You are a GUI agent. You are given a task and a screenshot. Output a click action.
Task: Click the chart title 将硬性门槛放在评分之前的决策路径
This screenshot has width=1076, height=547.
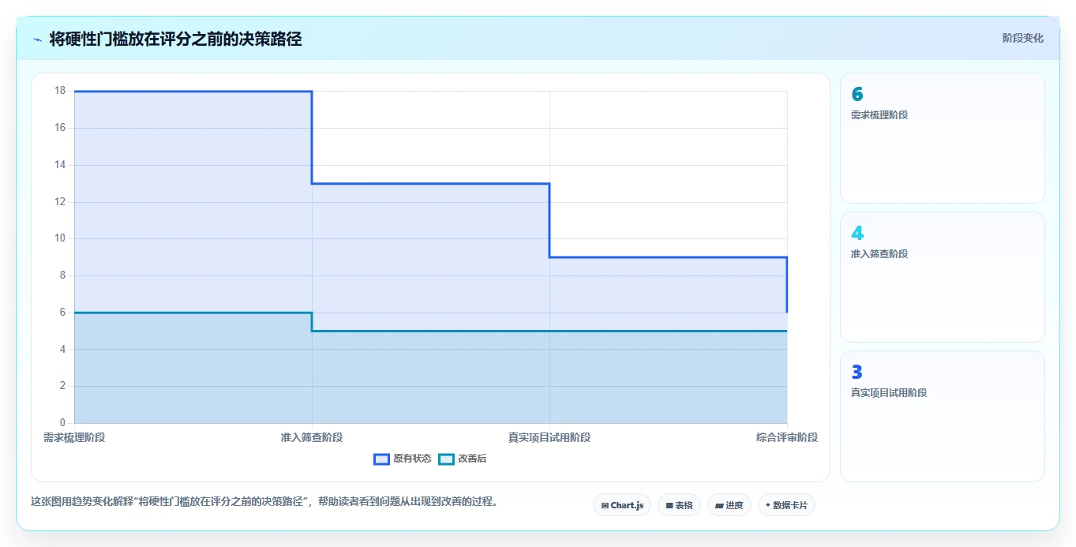point(175,39)
